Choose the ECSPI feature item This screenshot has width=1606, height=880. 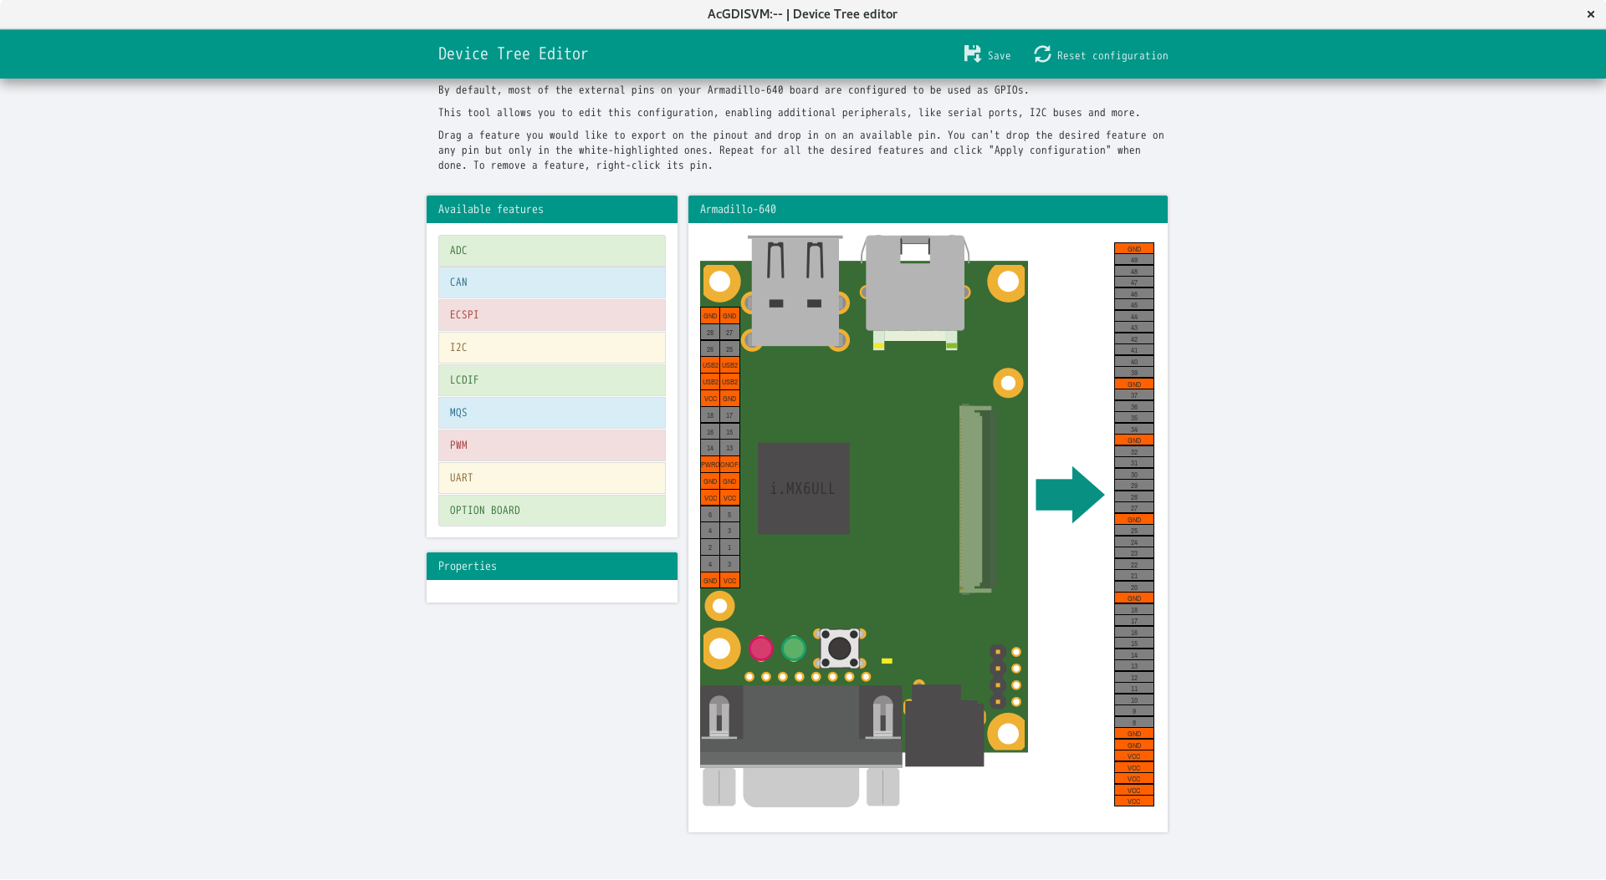[x=551, y=315]
